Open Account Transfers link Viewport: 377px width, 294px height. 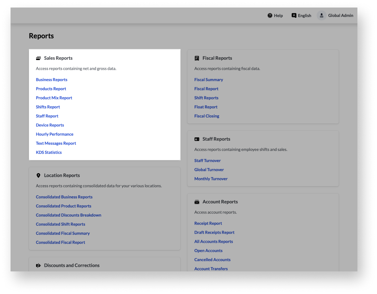coord(211,269)
